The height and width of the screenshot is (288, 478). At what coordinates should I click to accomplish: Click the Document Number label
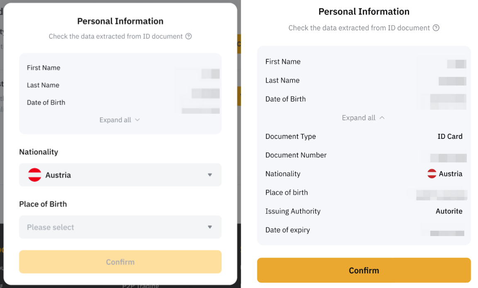(296, 155)
